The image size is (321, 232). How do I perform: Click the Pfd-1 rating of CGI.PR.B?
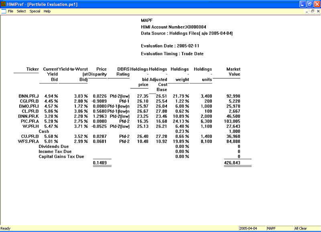click(124, 101)
